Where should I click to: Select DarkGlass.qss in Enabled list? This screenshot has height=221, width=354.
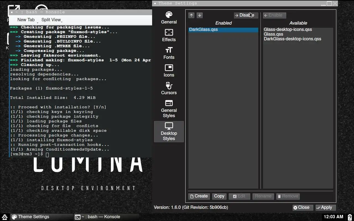223,30
